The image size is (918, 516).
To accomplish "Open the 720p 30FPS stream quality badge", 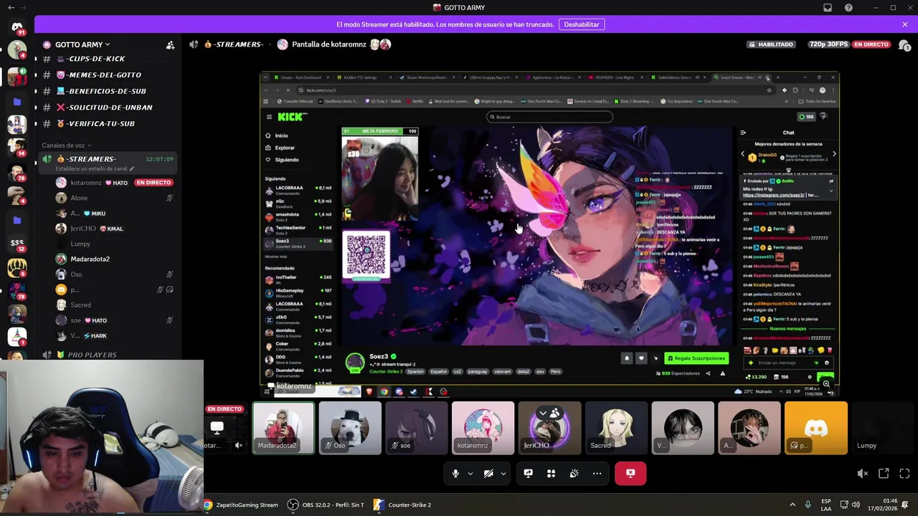I will tap(828, 44).
